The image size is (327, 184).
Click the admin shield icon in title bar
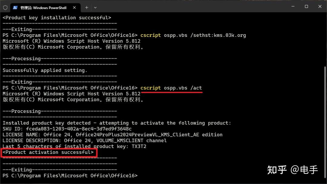(x=5, y=8)
